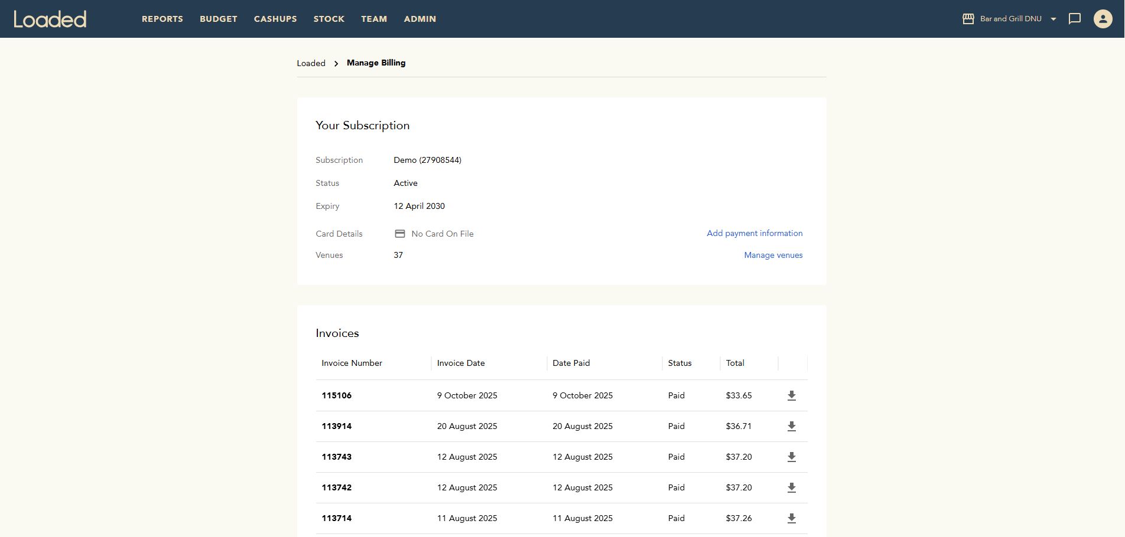Screen dimensions: 1125x537
Task: Download invoice 115106
Action: point(792,395)
